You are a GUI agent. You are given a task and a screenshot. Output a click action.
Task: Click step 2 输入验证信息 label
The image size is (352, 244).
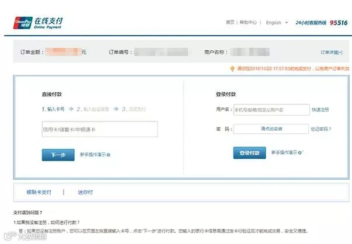pyautogui.click(x=93, y=109)
